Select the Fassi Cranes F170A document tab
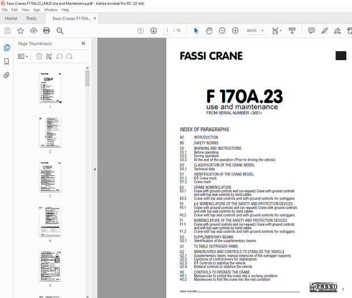This screenshot has width=352, height=298. pos(72,18)
